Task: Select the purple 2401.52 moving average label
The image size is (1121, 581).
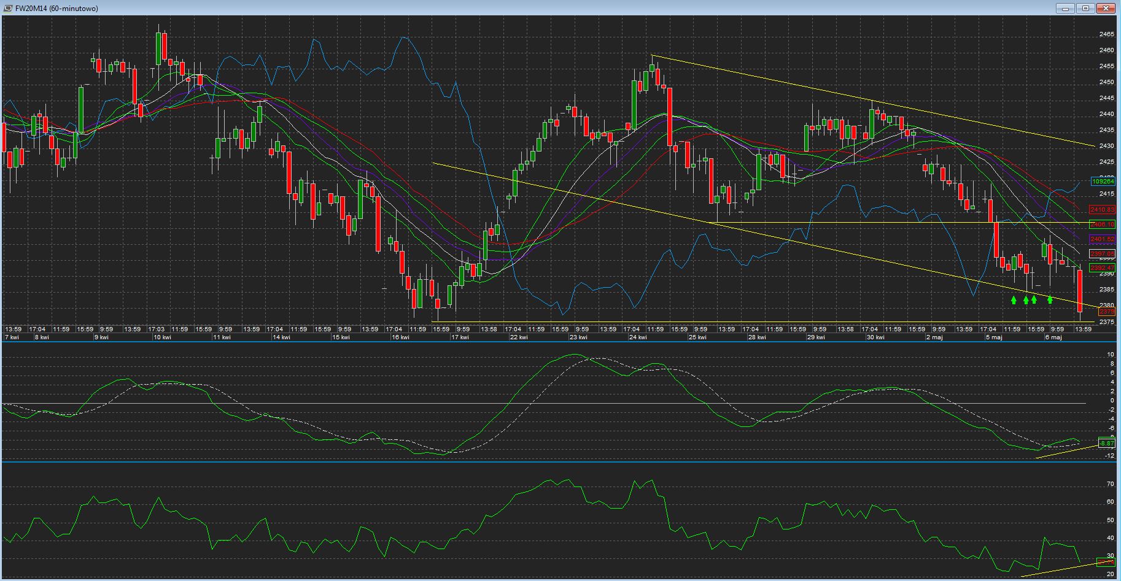Action: point(1103,239)
